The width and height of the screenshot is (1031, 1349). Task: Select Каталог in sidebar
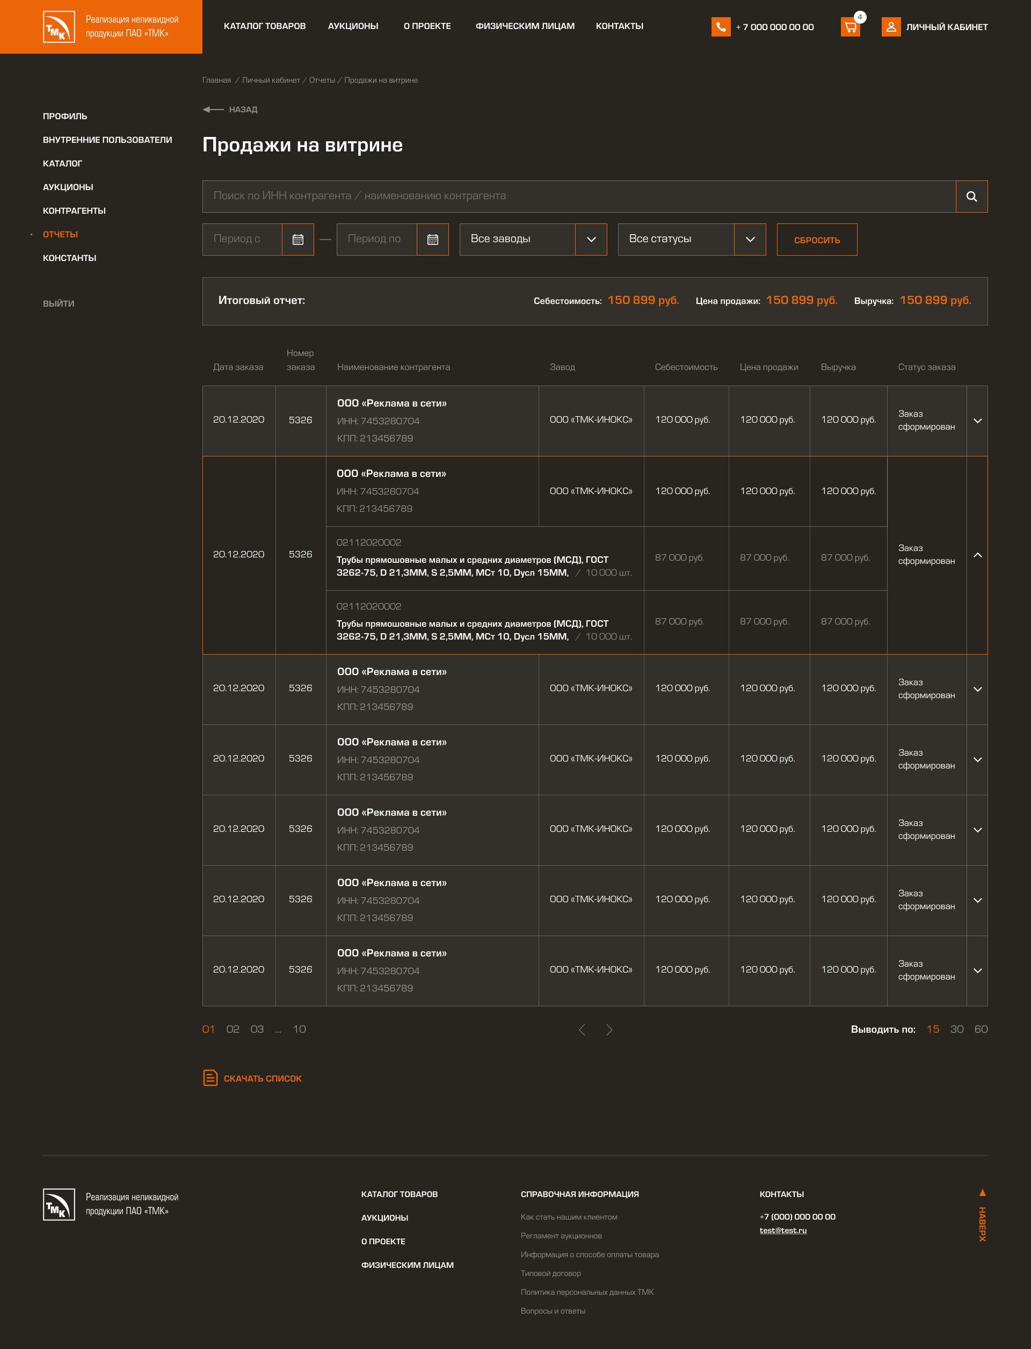point(63,163)
